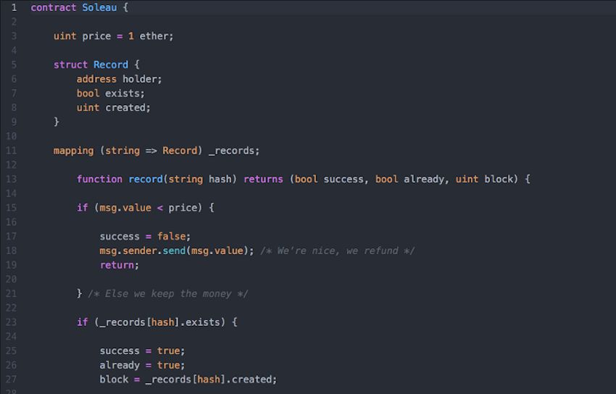Click the struct keyword on line 5
The height and width of the screenshot is (394, 616).
[70, 64]
